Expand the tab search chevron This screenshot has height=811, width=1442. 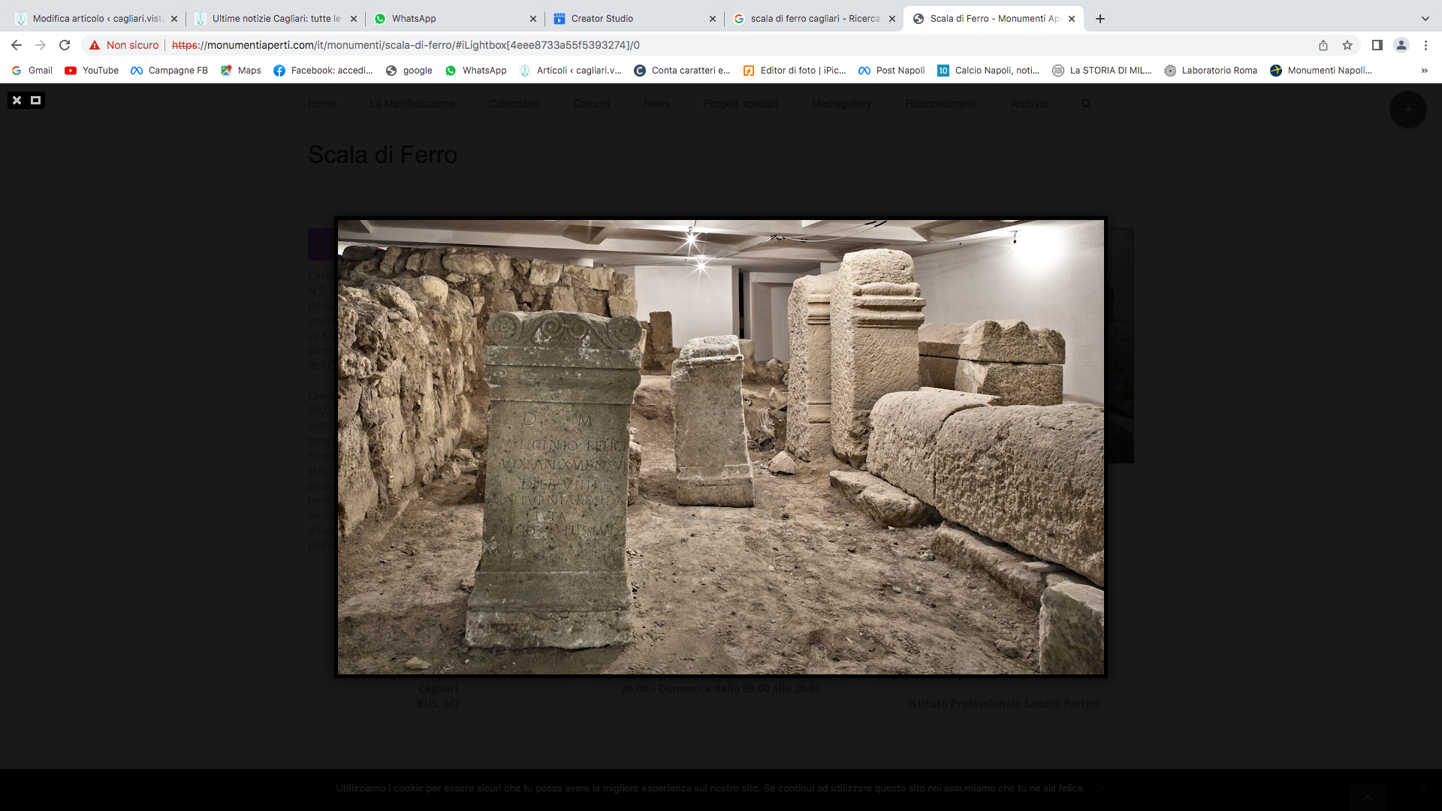(x=1425, y=19)
